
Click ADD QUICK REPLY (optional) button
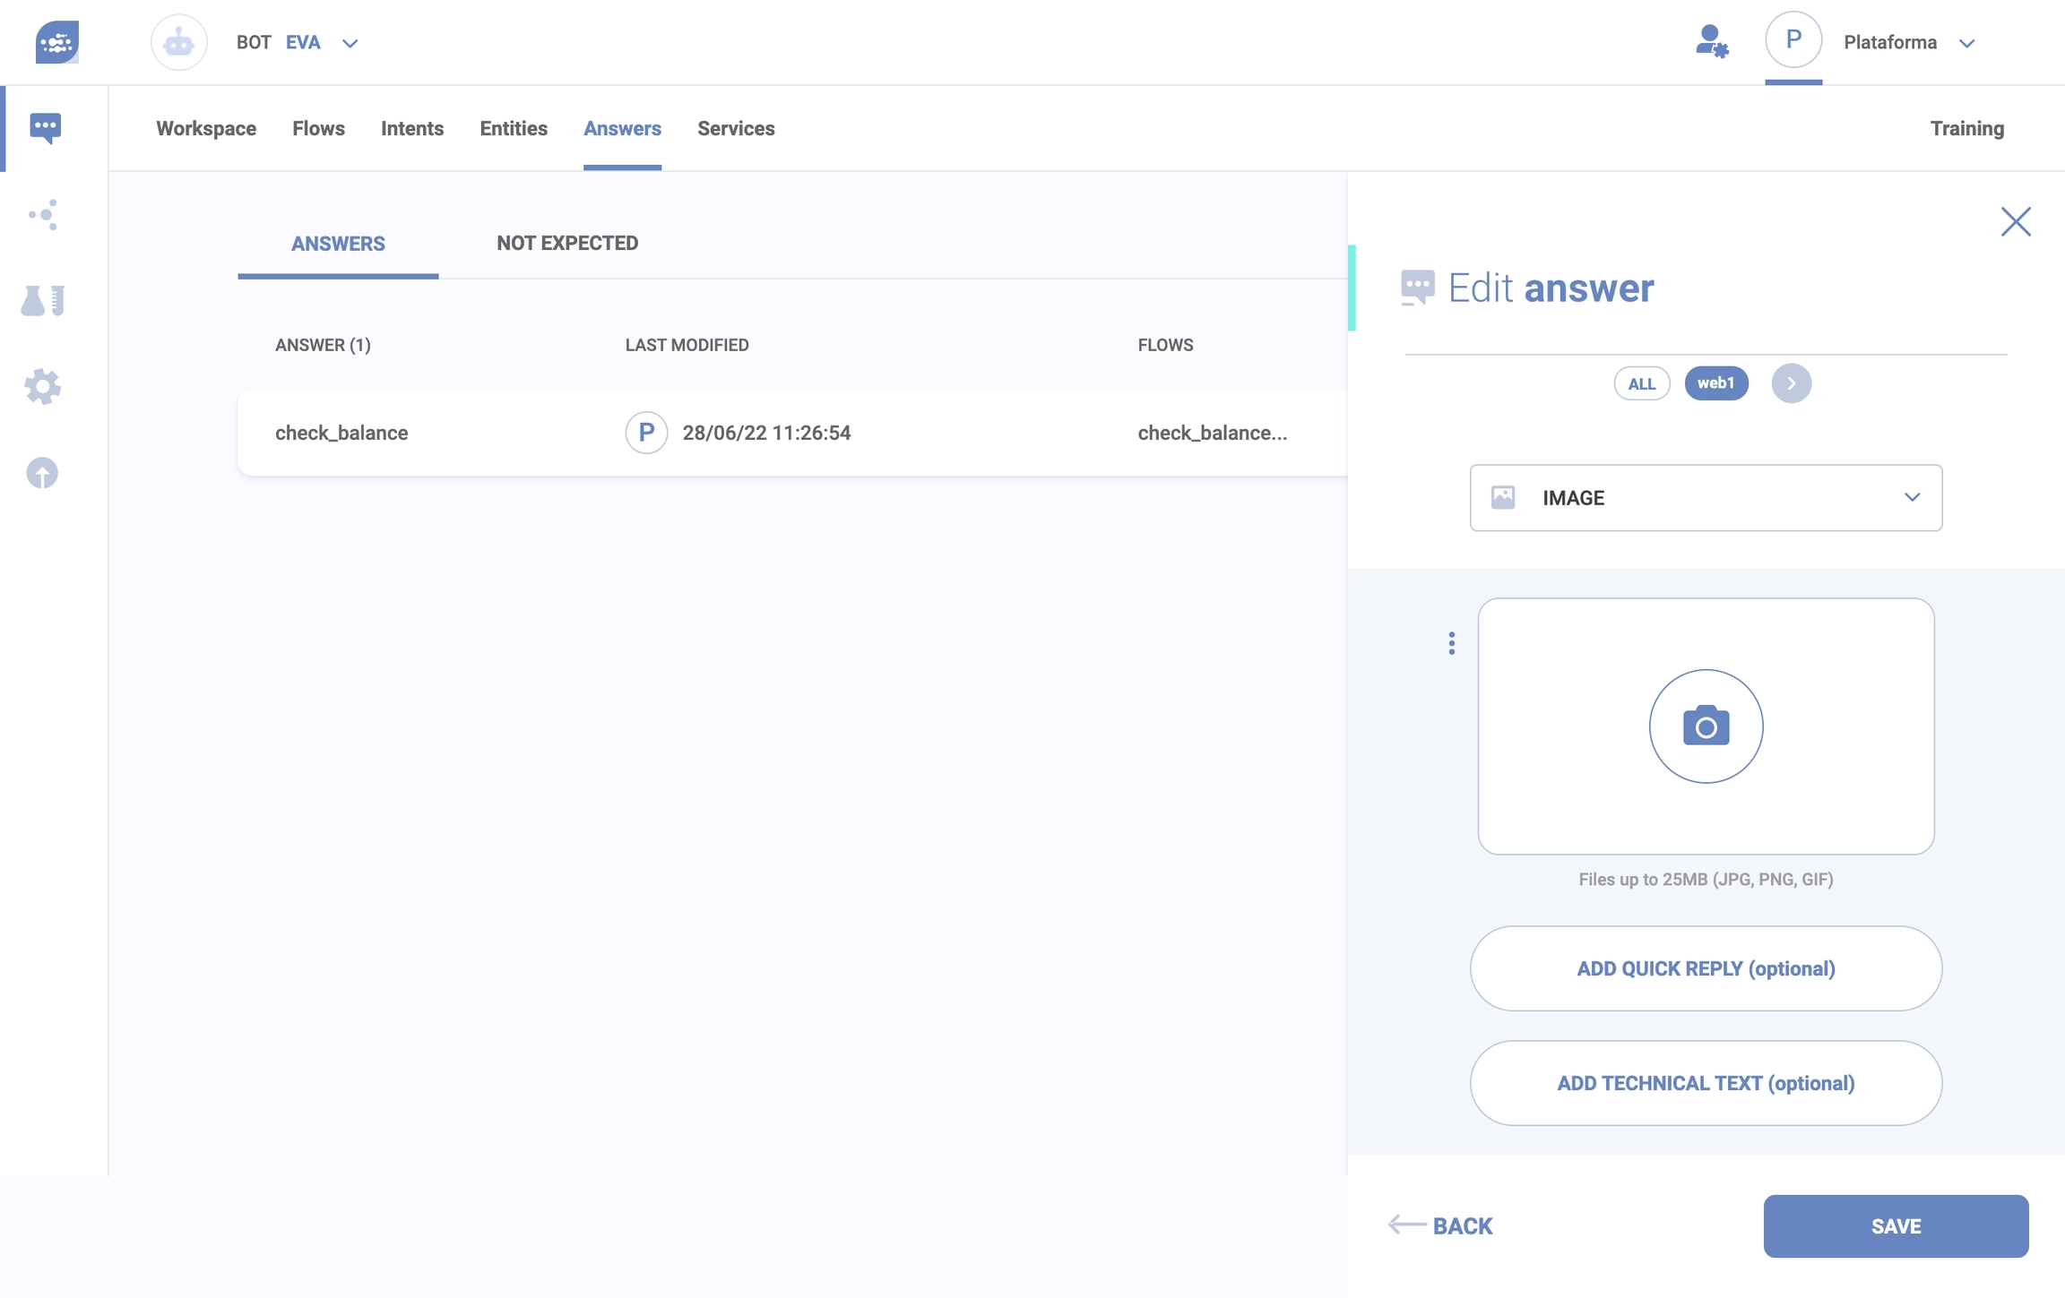pos(1706,968)
